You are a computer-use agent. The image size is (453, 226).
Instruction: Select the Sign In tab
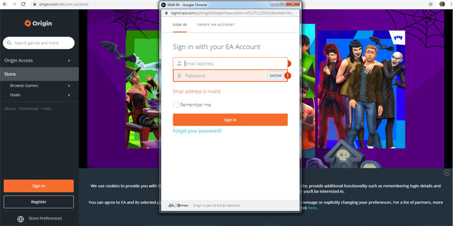(x=180, y=25)
